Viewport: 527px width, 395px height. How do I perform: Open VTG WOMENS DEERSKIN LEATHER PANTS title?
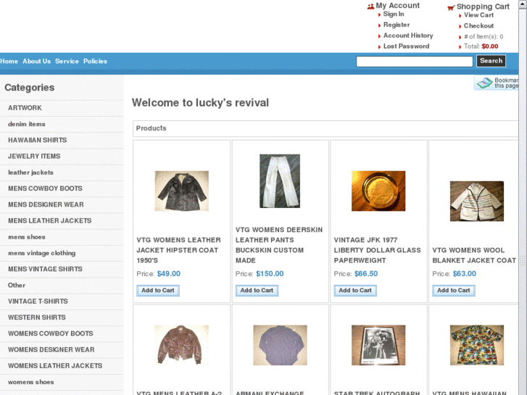point(279,245)
